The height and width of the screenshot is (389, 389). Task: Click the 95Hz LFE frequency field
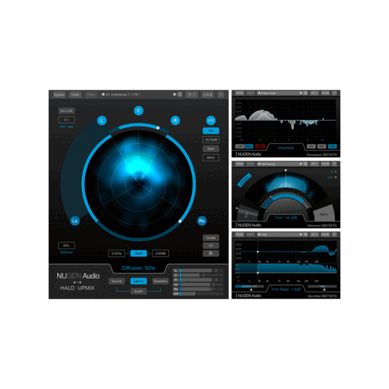[211, 158]
